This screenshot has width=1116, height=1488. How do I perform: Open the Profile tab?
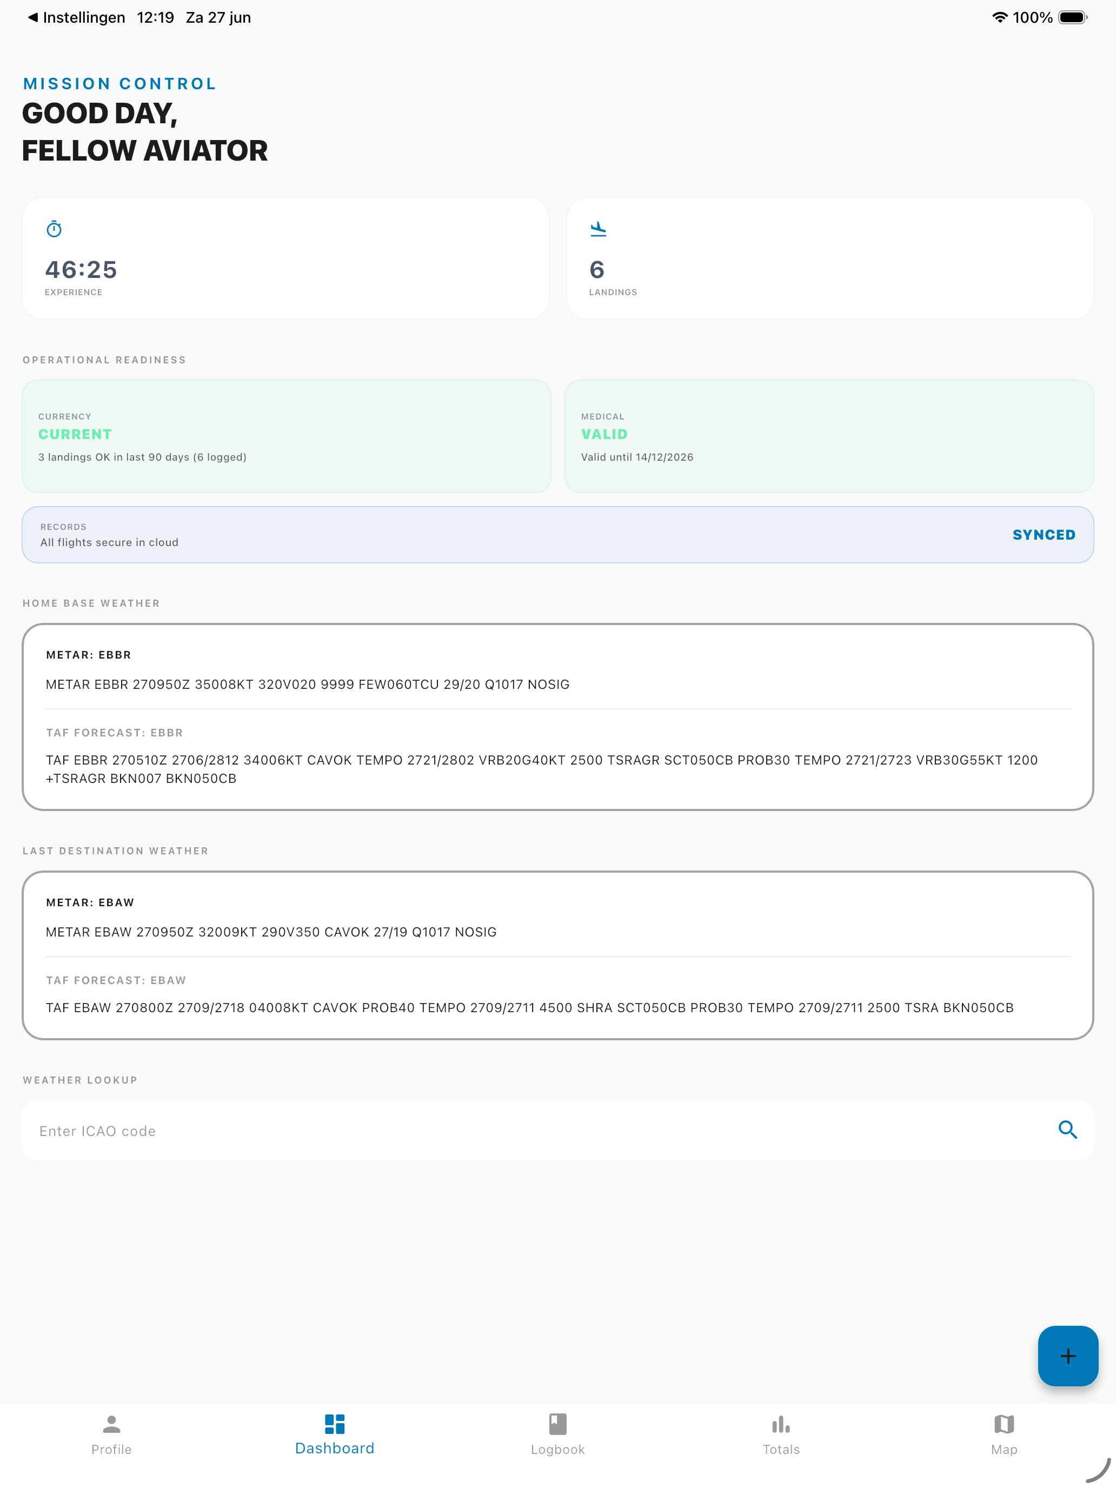pyautogui.click(x=112, y=1435)
